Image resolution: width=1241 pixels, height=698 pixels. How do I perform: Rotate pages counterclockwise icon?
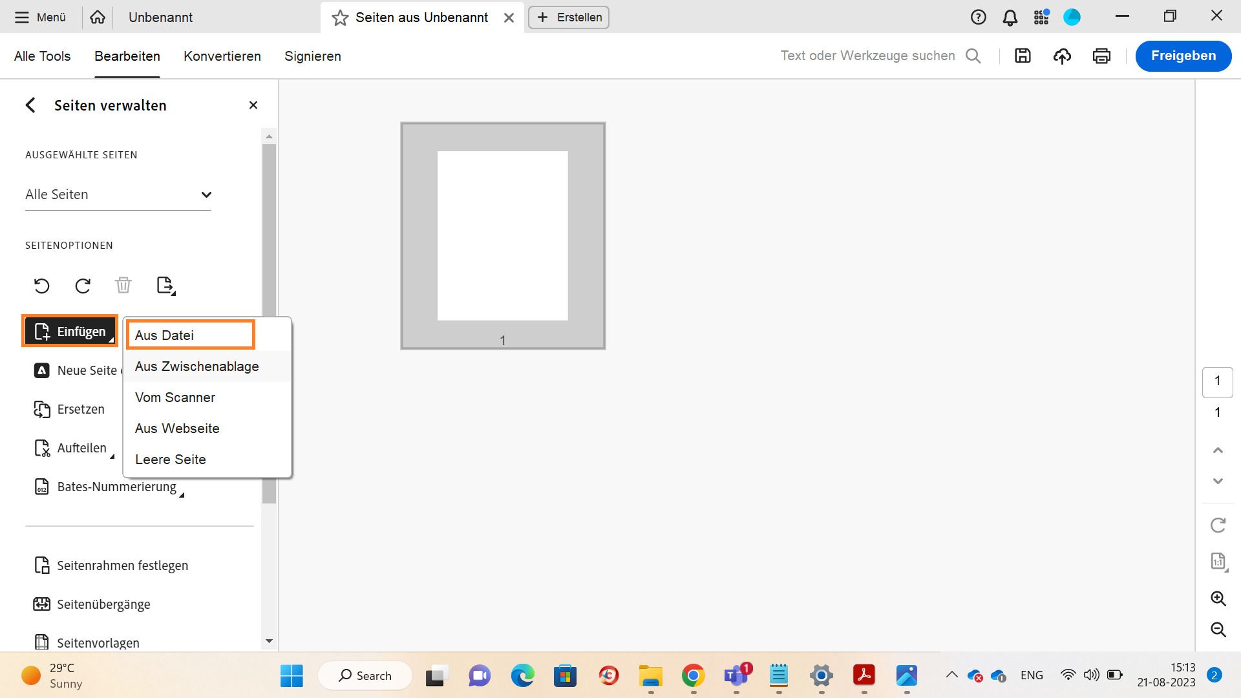coord(41,286)
